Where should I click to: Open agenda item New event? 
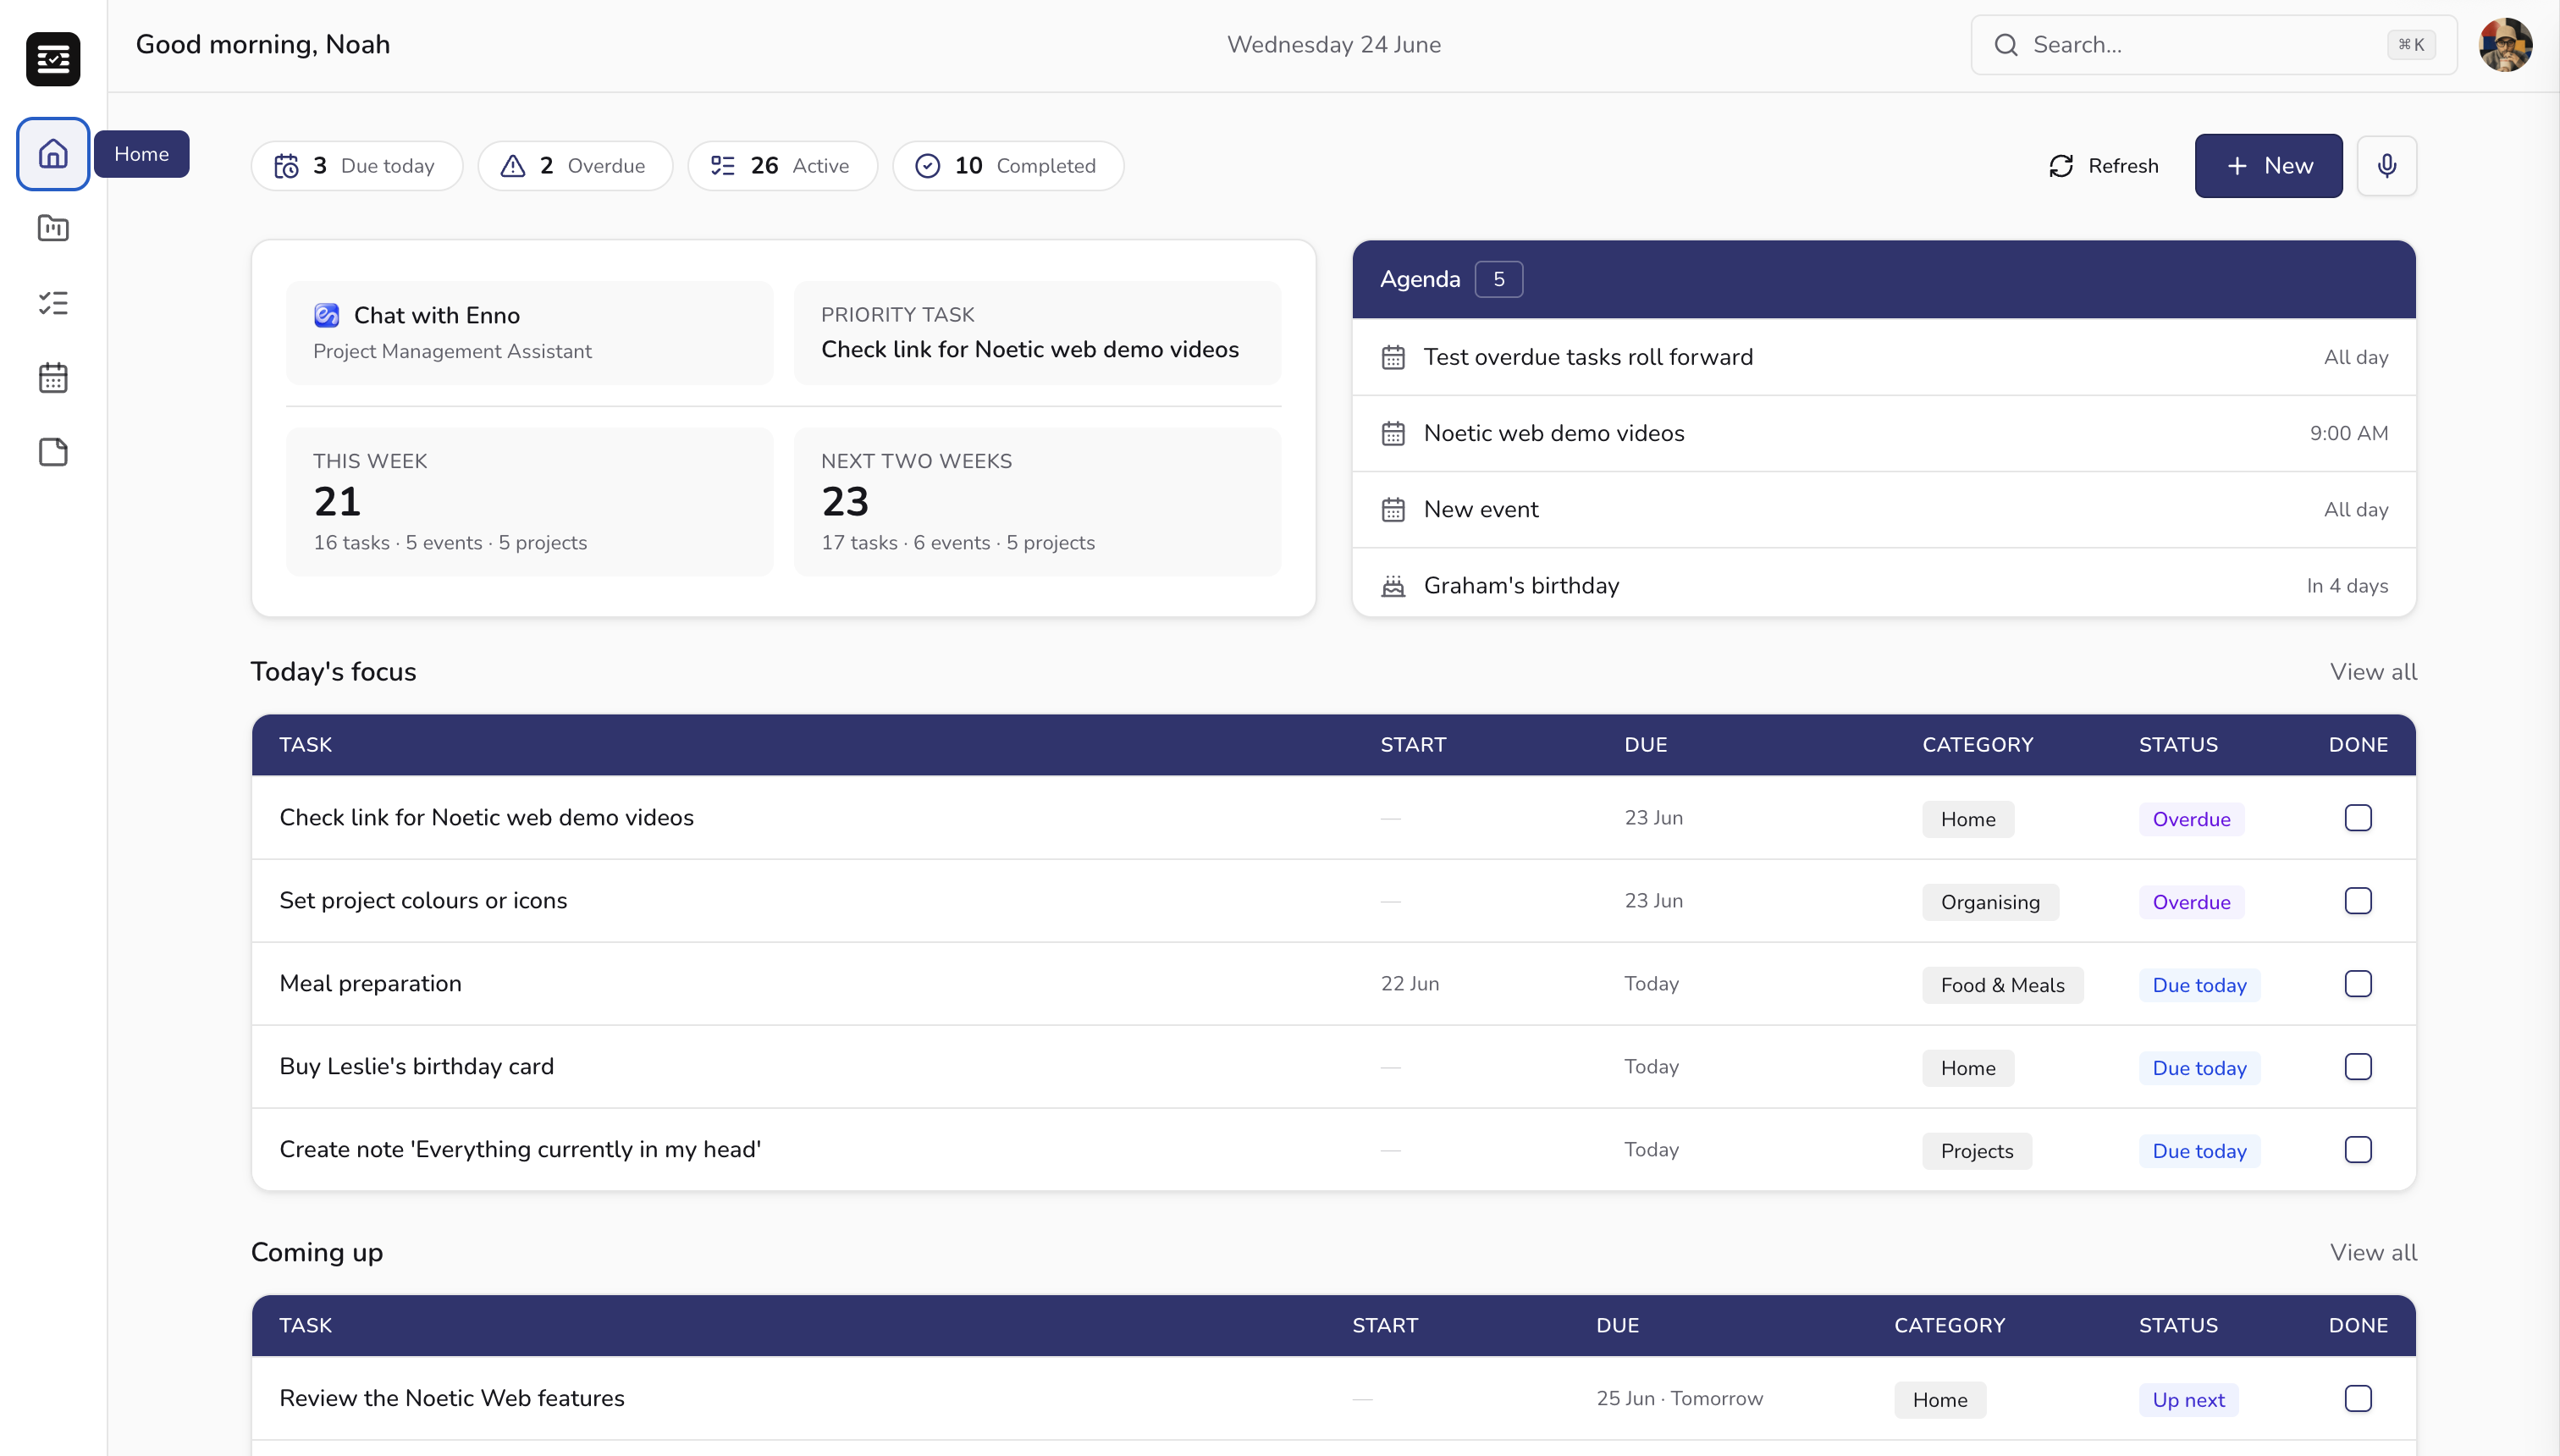tap(1884, 509)
